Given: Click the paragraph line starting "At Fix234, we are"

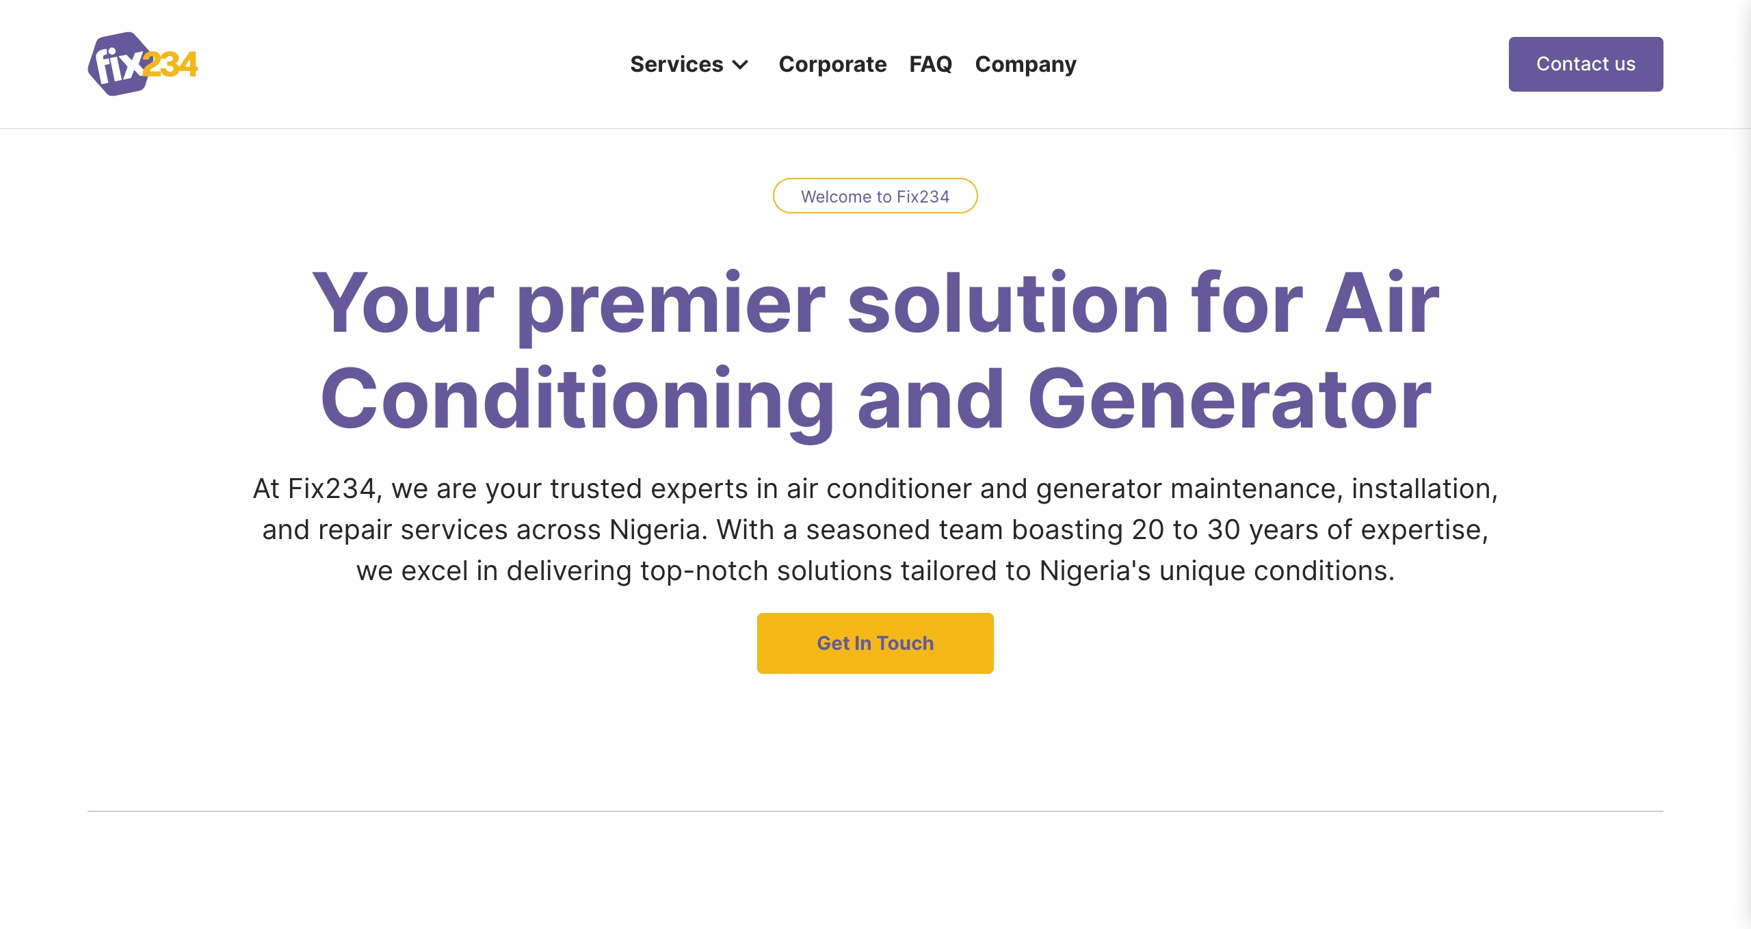Looking at the screenshot, I should [x=875, y=488].
